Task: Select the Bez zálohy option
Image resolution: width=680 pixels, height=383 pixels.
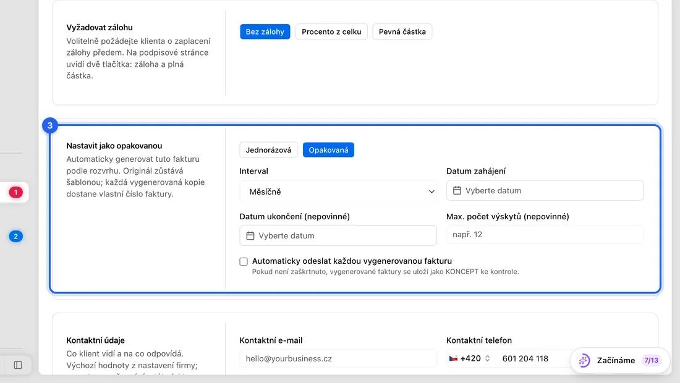Action: (x=265, y=32)
